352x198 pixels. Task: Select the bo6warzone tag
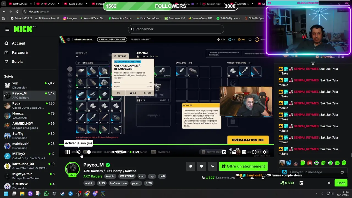coord(119,183)
